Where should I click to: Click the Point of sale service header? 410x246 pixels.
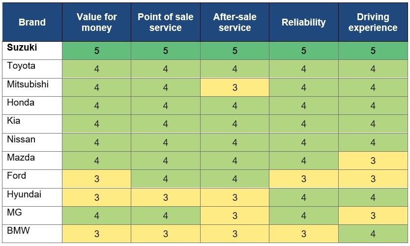click(165, 22)
